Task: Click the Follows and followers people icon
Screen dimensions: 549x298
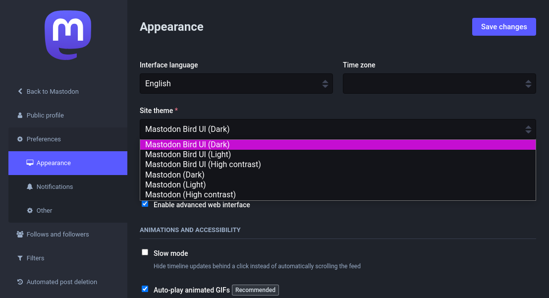Action: pyautogui.click(x=20, y=234)
